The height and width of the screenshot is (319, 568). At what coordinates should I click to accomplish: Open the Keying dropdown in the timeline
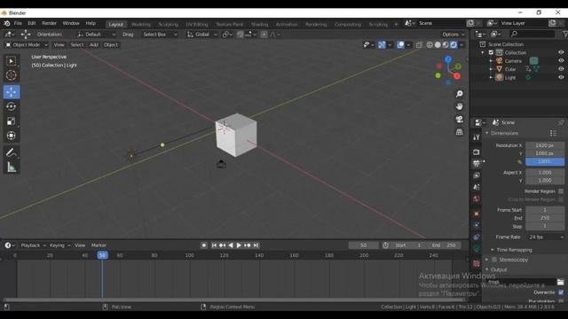(x=59, y=245)
